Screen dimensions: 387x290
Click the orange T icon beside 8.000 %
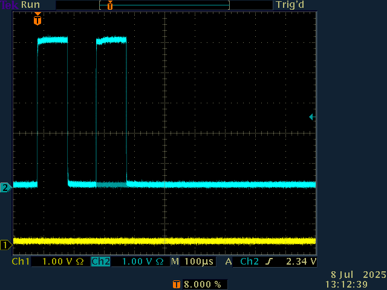coord(177,284)
